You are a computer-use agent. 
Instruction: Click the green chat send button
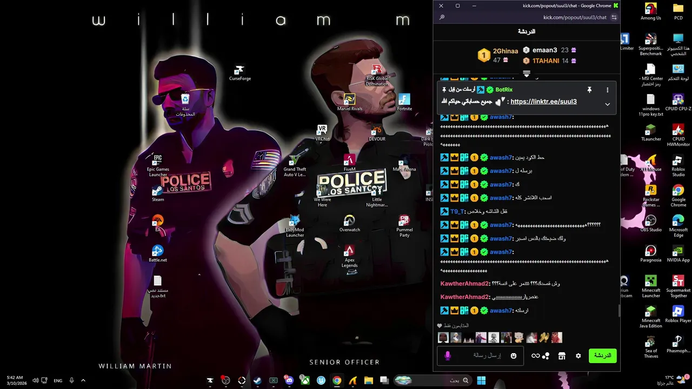click(602, 356)
